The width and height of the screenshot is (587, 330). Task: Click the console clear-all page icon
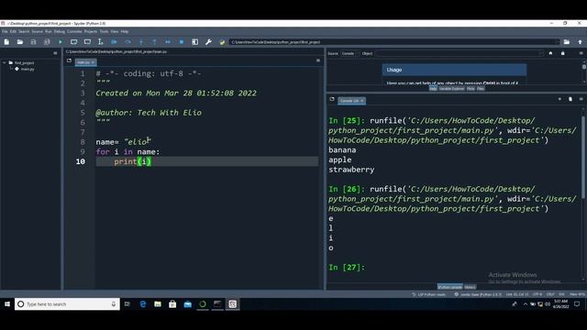point(570,99)
